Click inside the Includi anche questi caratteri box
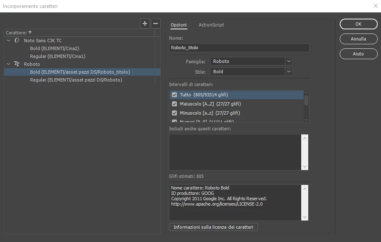Screen dimensions: 381x242 (x=235, y=152)
